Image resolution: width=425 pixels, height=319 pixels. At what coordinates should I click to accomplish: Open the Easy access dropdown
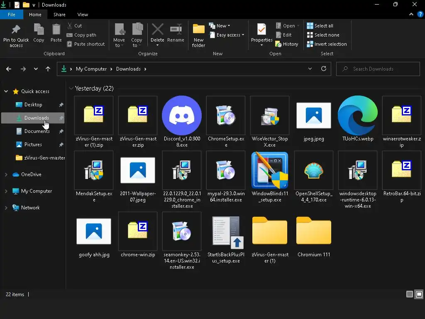pos(227,35)
